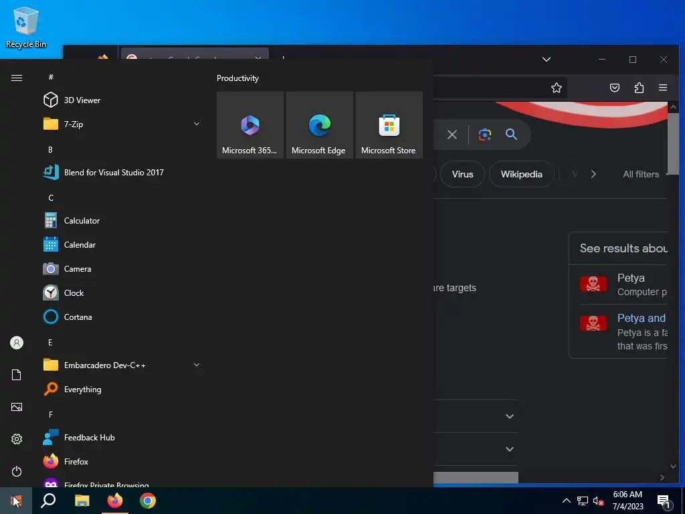
Task: Open the Petya Computer result
Action: tap(623, 284)
